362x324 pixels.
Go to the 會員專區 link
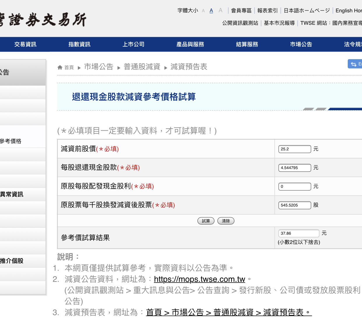click(241, 11)
